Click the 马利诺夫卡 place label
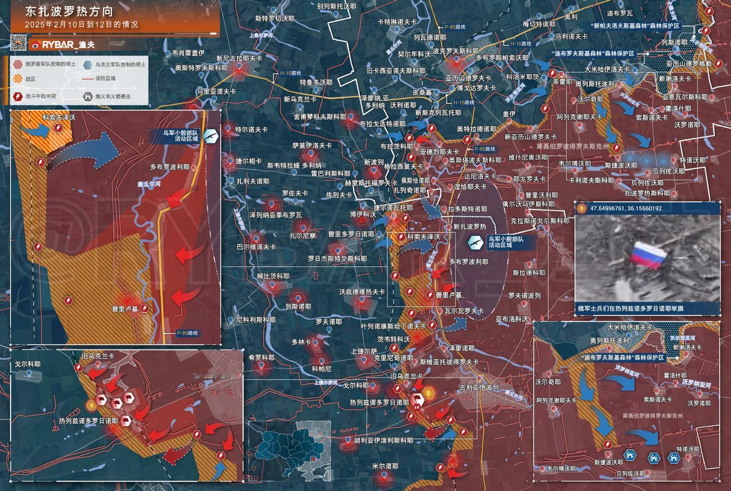The image size is (731, 491). [x=572, y=36]
